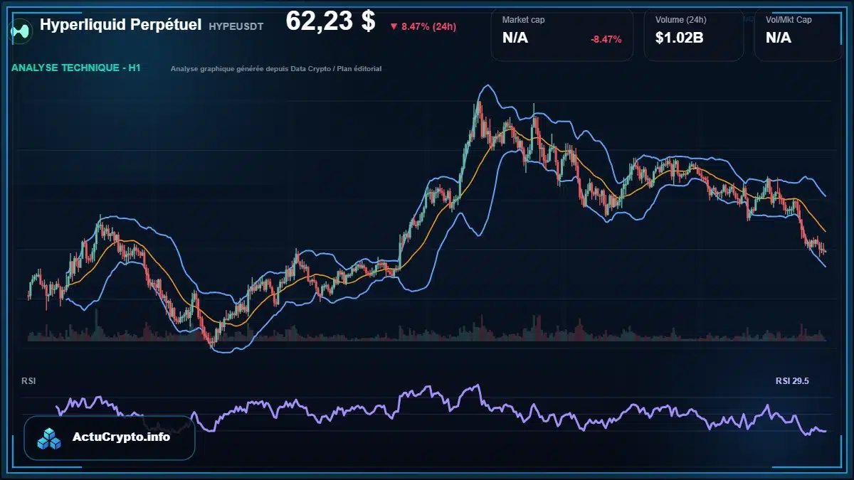
Task: Click the 'Analyse graphique générée depuis Data Crypto' caption
Action: [276, 69]
